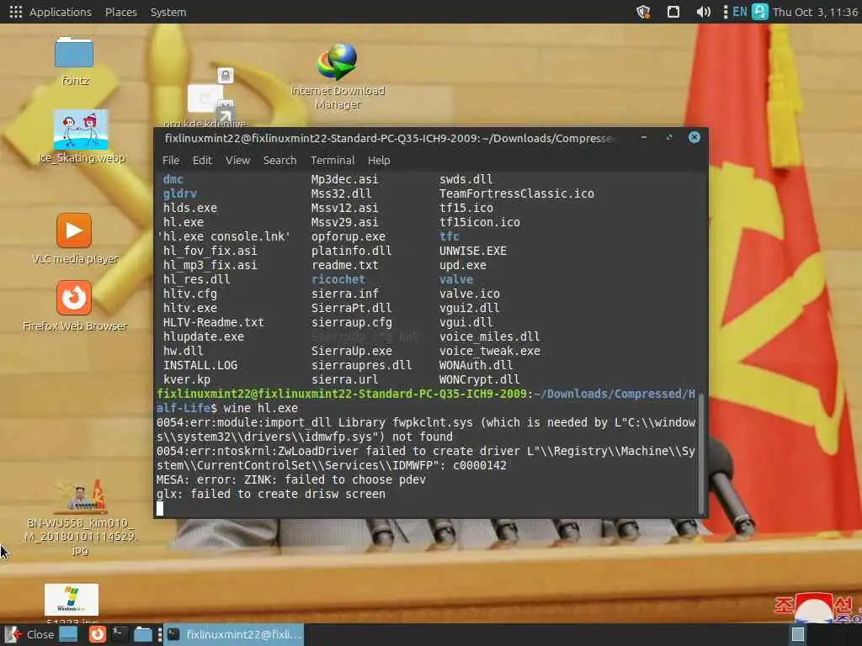
Task: Click the 'valve' directory name in terminal
Action: tap(455, 279)
